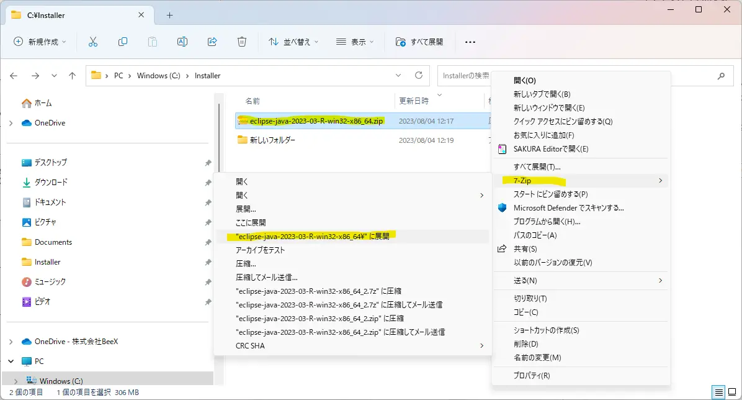742x400 pixels.
Task: Expand the address bar history dropdown
Action: 398,75
